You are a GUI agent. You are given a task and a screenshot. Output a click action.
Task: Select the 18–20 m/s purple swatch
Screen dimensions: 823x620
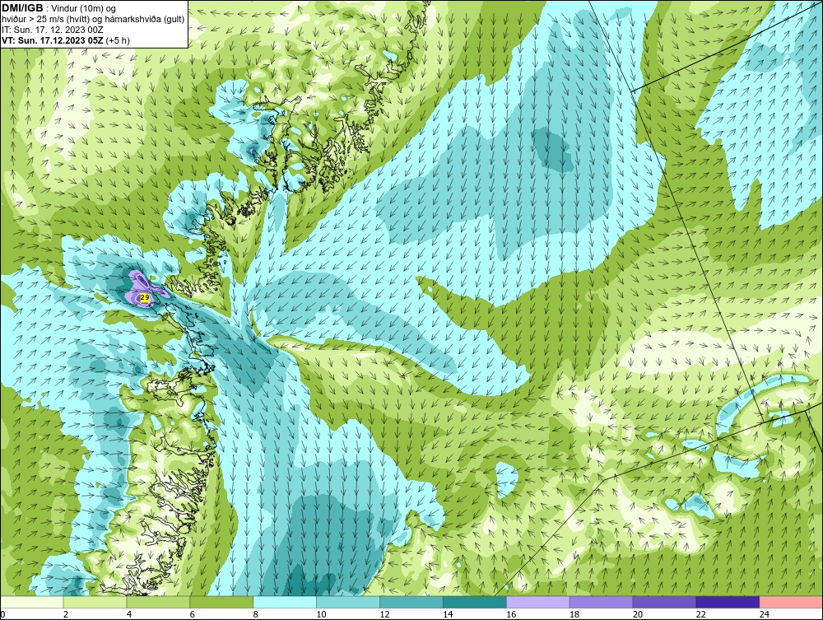(x=601, y=602)
